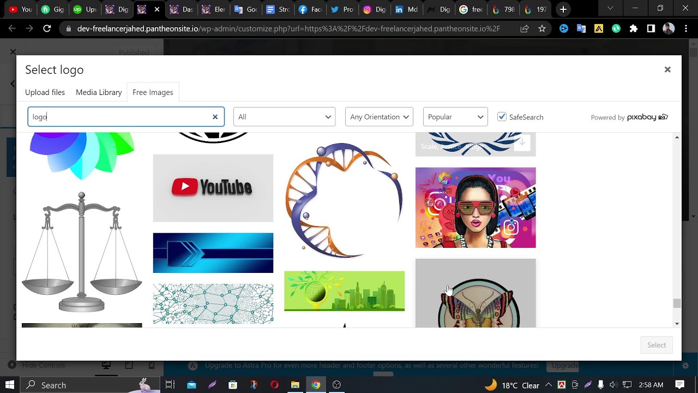Open the Chrome profile avatar menu

click(x=669, y=28)
